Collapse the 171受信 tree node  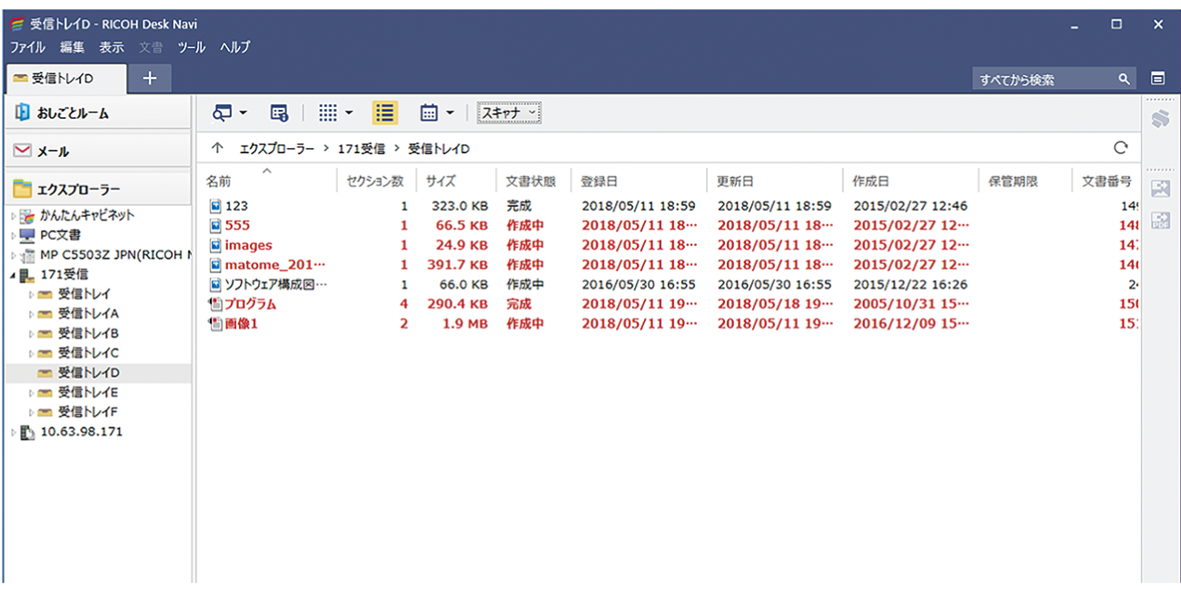(x=13, y=274)
